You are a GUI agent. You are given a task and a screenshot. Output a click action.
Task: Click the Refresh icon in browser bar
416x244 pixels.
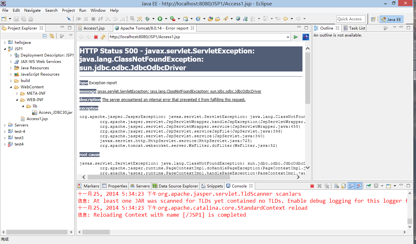103,37
